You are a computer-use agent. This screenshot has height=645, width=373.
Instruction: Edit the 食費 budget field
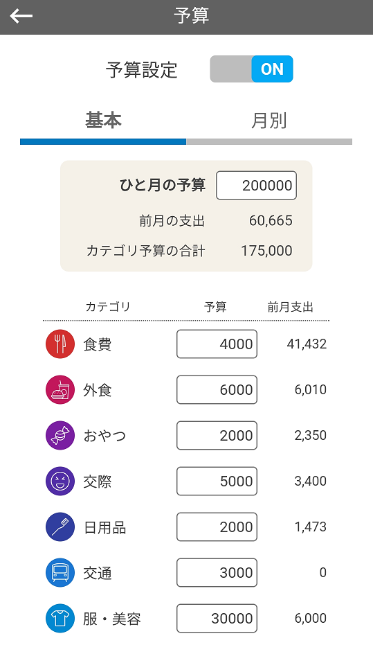217,344
